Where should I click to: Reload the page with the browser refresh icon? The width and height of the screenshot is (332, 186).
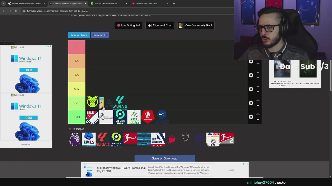click(x=16, y=11)
